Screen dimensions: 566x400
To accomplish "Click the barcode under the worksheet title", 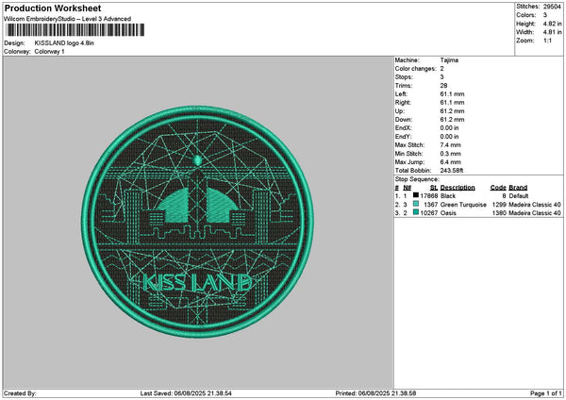I will 75,30.
